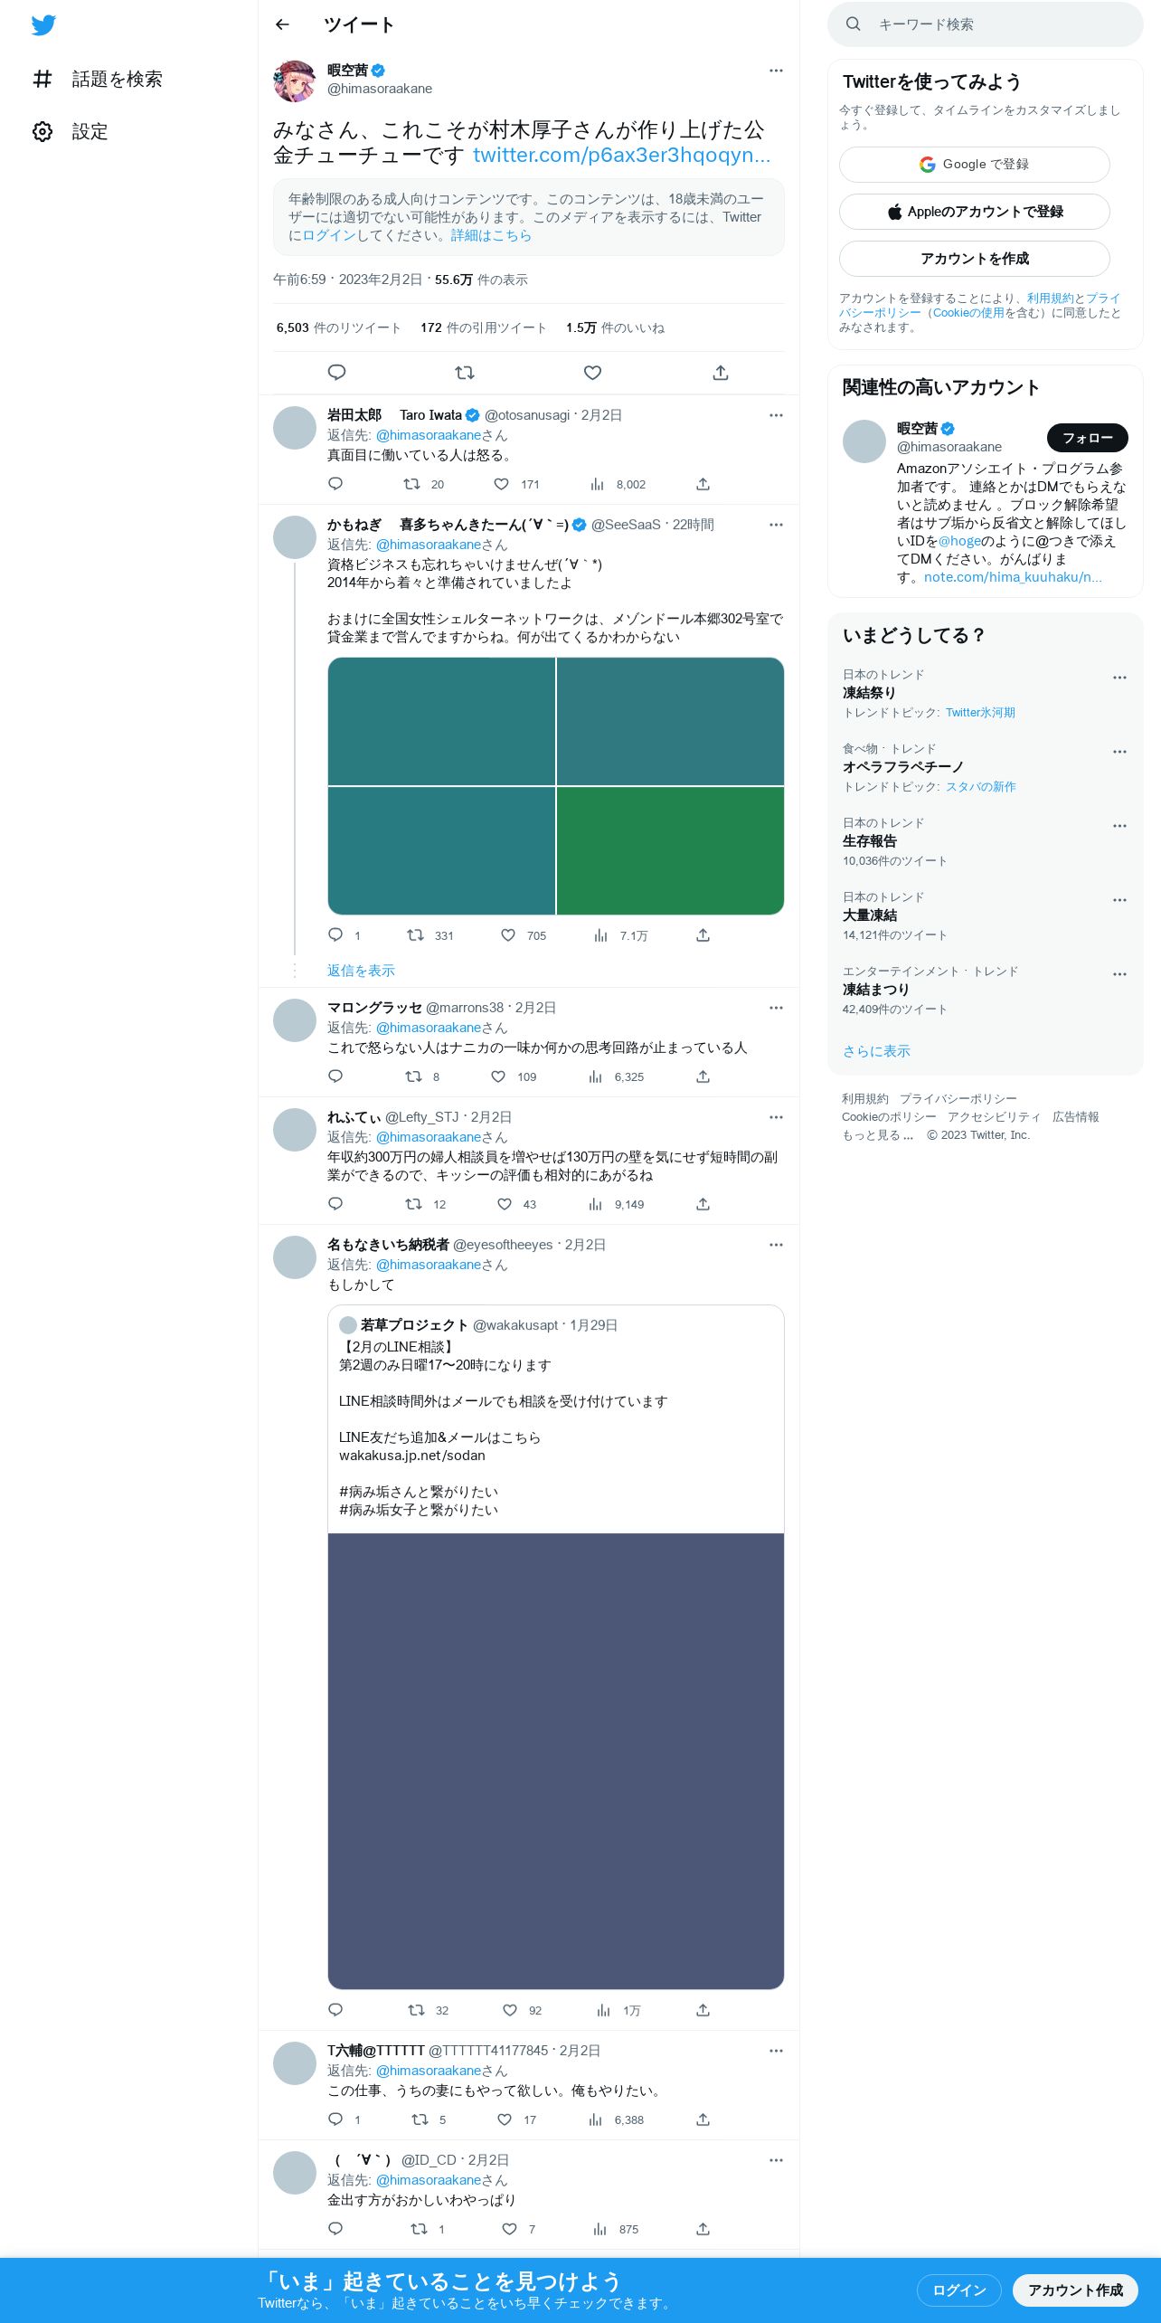Viewport: 1161px width, 2323px height.
Task: Click the Twitter bird logo
Action: [x=43, y=25]
